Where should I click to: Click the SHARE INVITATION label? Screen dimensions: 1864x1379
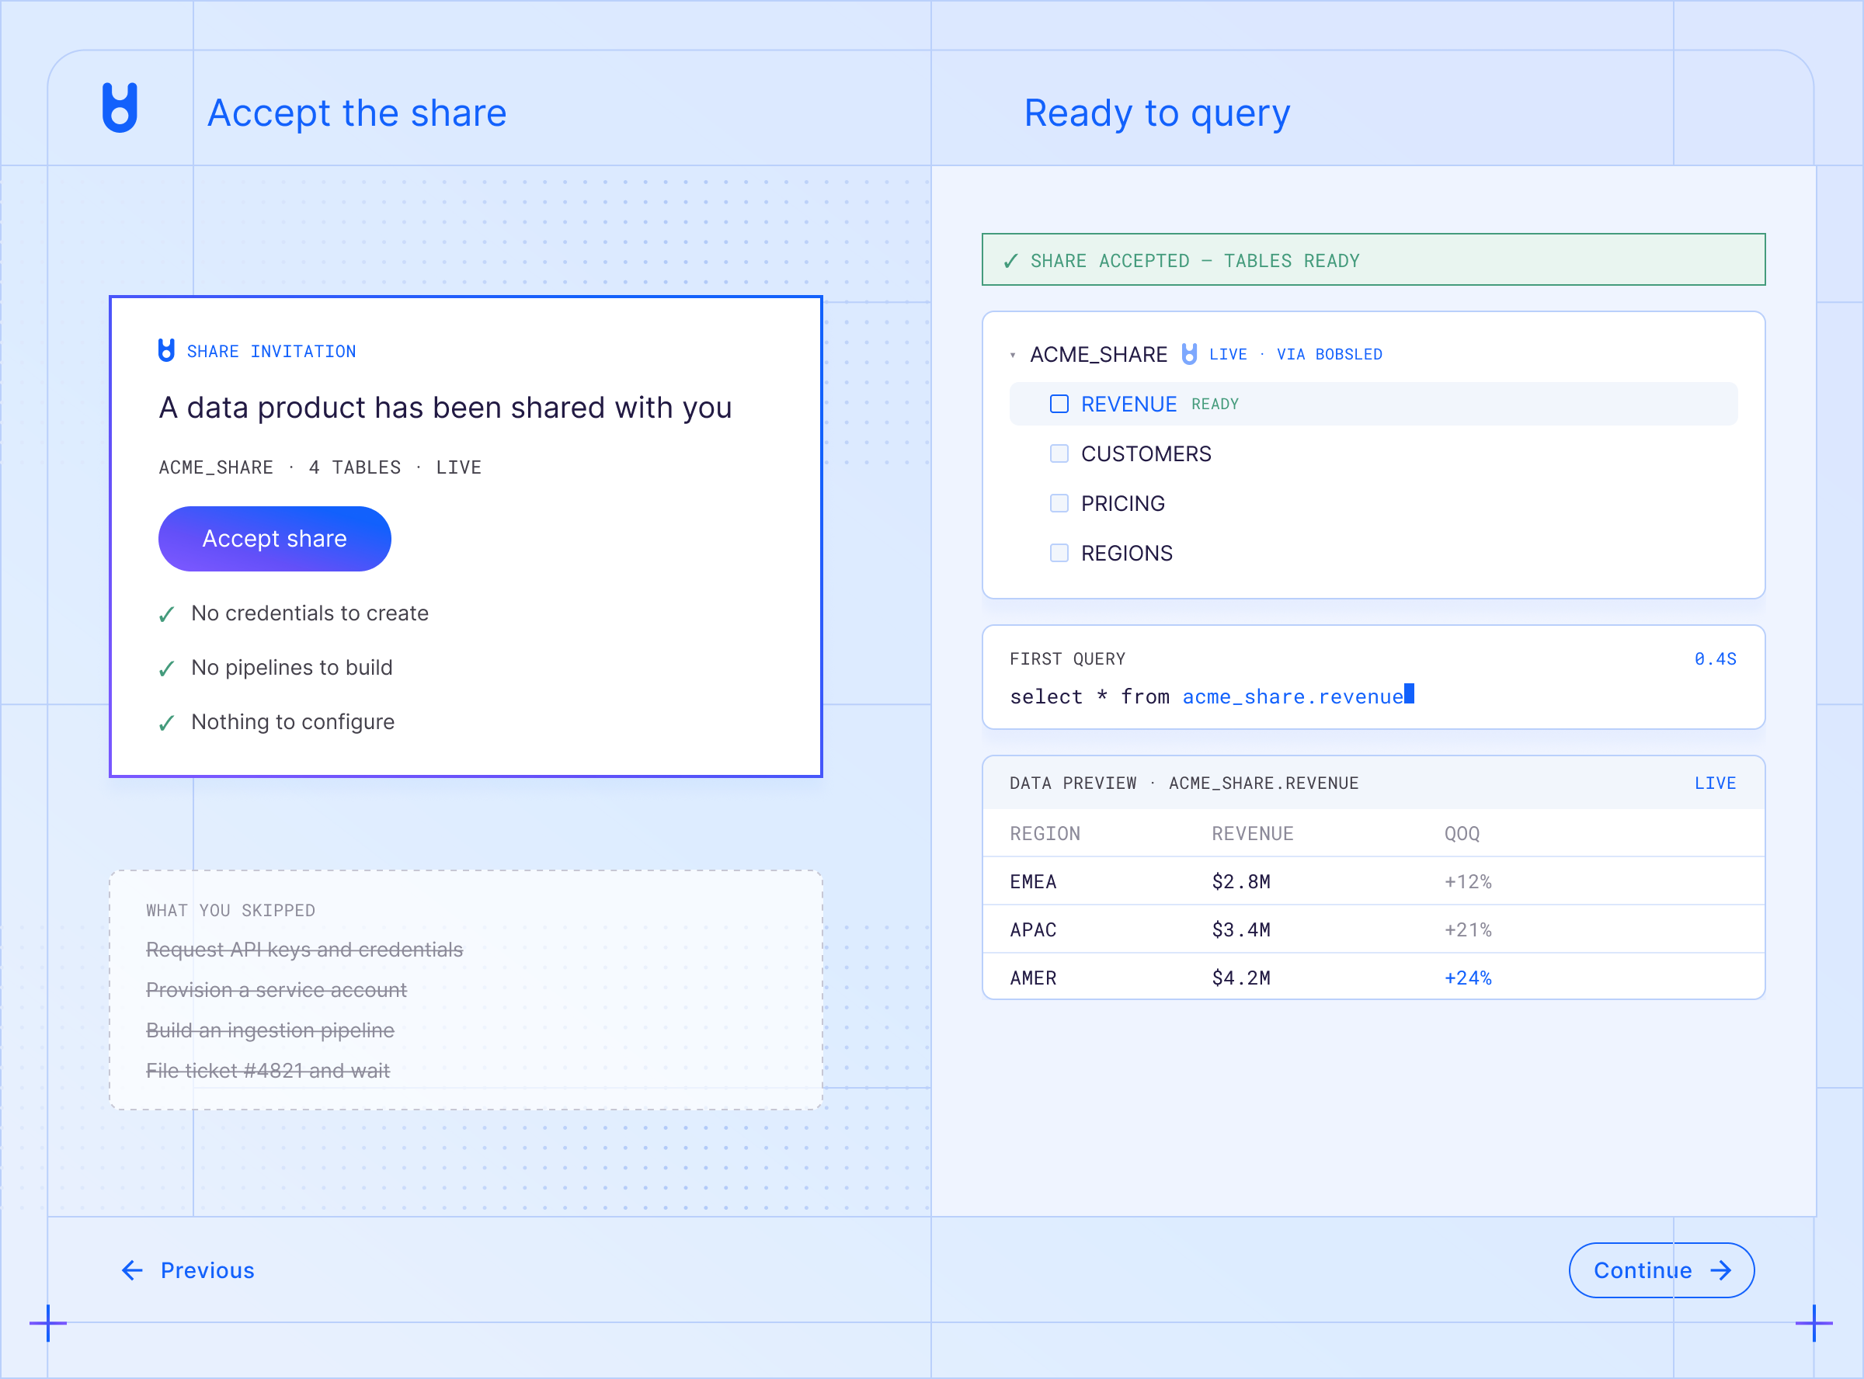[271, 352]
